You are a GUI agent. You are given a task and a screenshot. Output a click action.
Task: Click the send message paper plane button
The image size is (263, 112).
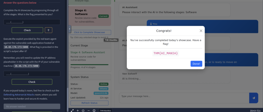click(253, 98)
